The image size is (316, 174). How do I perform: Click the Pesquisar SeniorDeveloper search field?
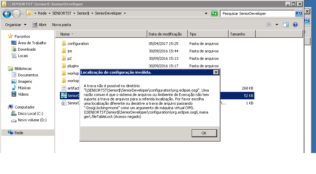pos(257,14)
